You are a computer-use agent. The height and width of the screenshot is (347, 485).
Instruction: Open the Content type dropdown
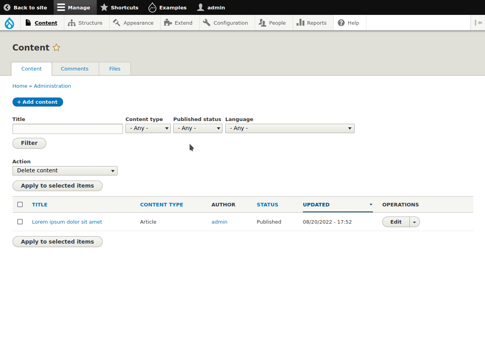tap(148, 128)
